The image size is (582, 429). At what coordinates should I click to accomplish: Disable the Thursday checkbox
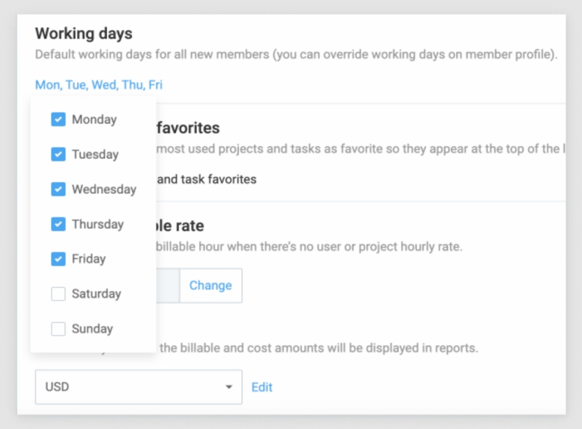point(58,224)
